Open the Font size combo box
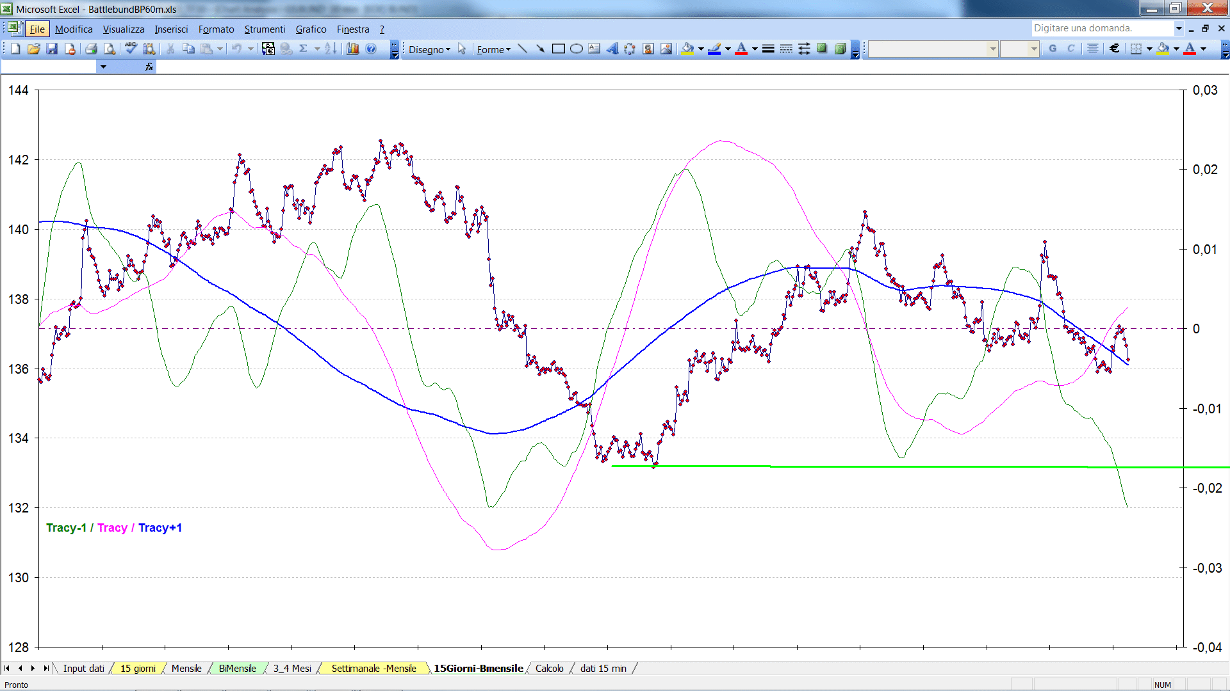This screenshot has height=691, width=1230. pyautogui.click(x=1019, y=49)
